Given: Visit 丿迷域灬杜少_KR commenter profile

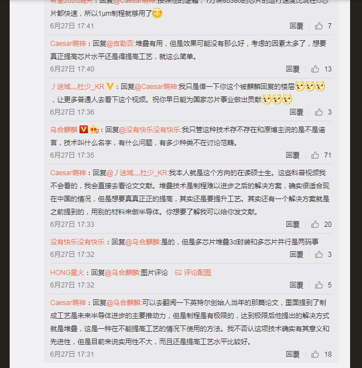Looking at the screenshot, I should tap(77, 87).
